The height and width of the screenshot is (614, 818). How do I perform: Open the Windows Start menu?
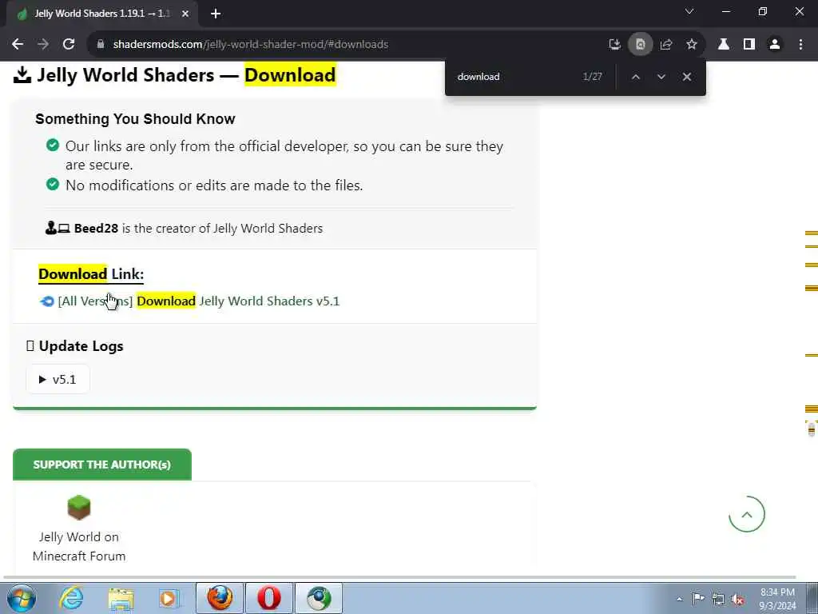coord(22,598)
